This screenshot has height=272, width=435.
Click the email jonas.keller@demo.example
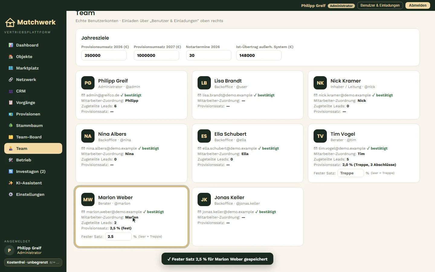228,212
